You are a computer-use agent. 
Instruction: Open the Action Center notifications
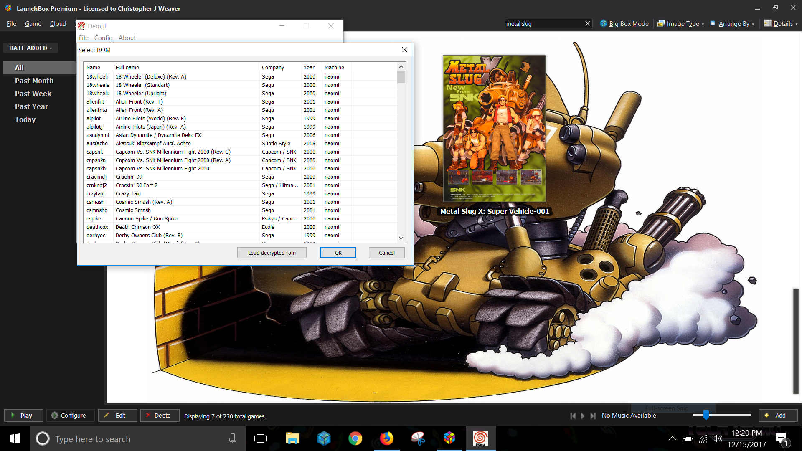pos(782,439)
